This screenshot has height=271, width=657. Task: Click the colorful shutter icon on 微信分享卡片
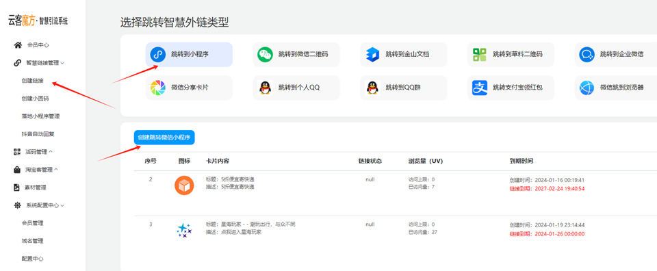pyautogui.click(x=158, y=88)
